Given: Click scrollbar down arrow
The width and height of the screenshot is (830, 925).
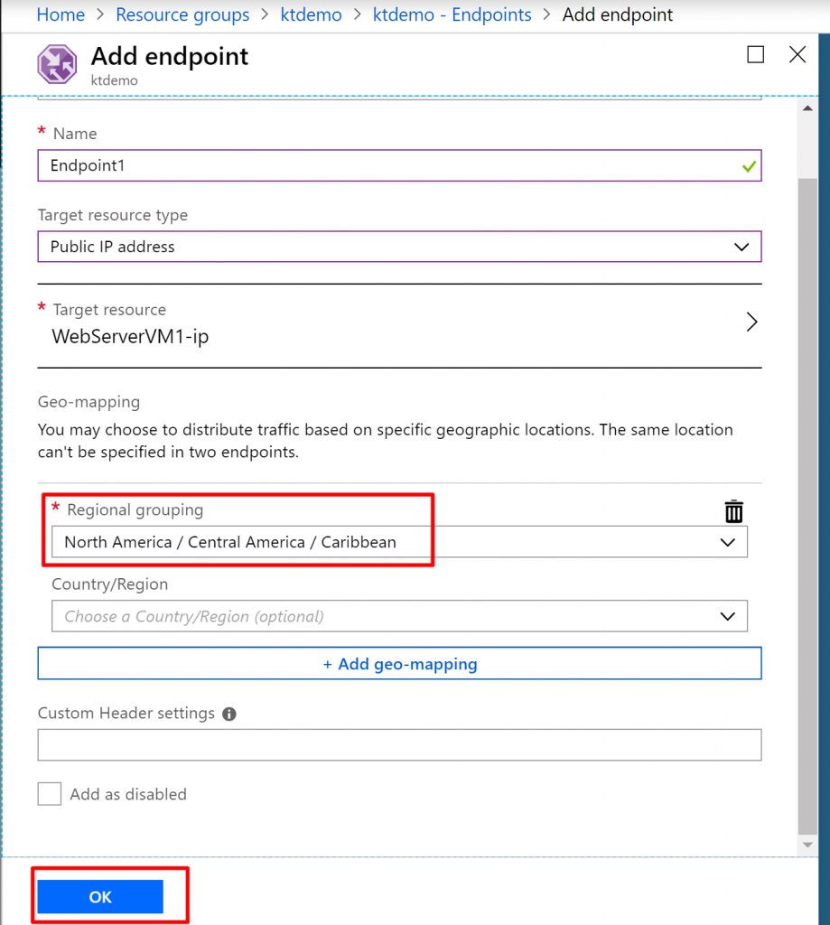Looking at the screenshot, I should click(807, 846).
